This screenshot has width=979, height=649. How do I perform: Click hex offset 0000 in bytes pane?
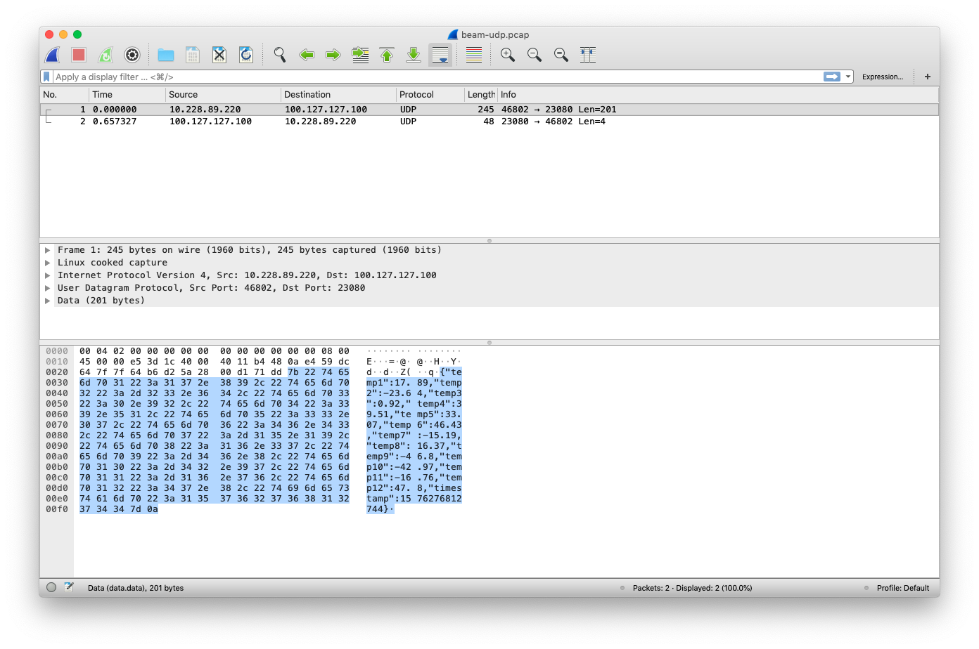[x=57, y=351]
